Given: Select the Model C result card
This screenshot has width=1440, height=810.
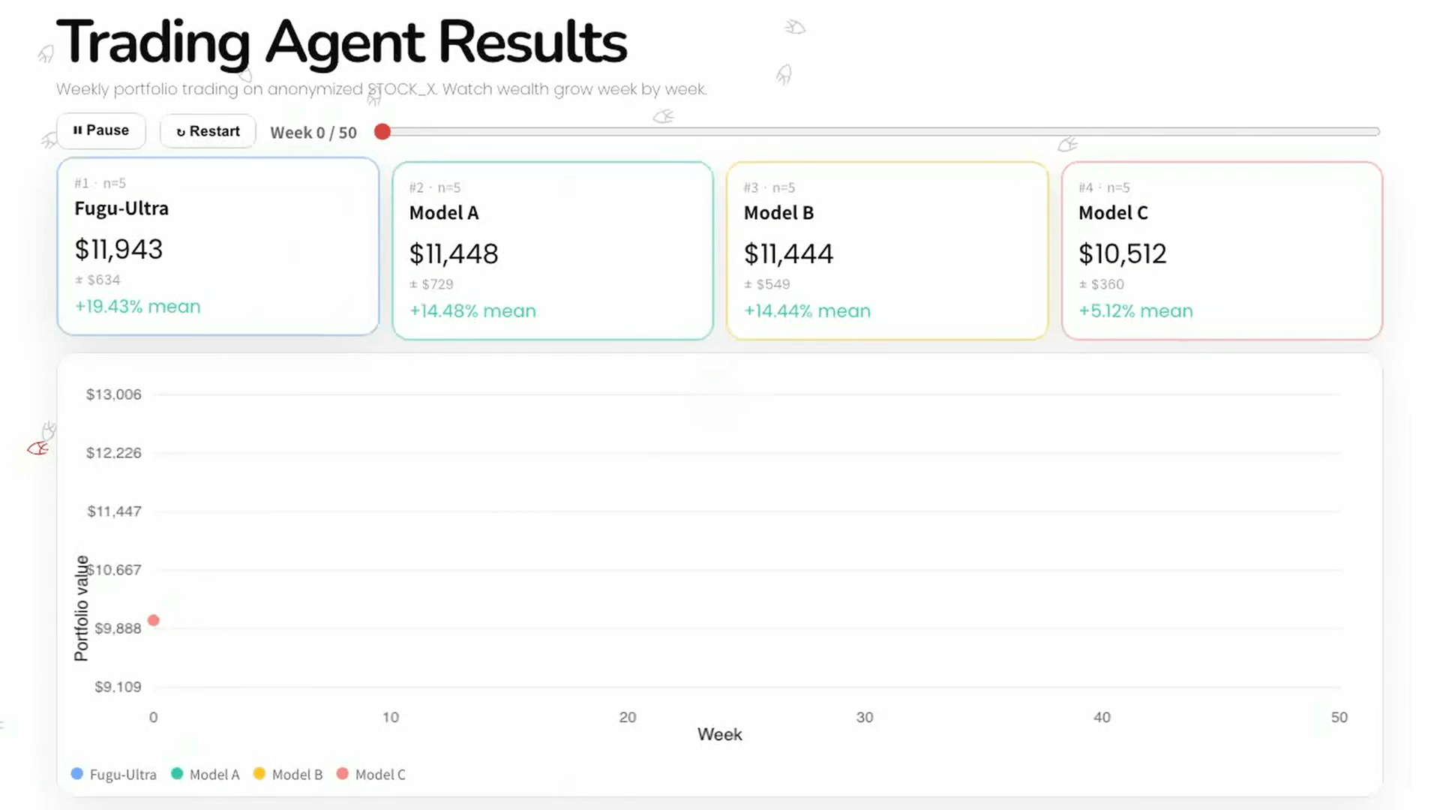Looking at the screenshot, I should pos(1222,250).
